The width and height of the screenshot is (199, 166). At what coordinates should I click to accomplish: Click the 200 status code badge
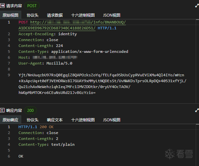[30, 111]
